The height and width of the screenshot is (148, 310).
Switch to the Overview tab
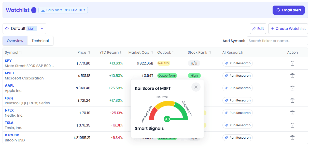tap(15, 41)
